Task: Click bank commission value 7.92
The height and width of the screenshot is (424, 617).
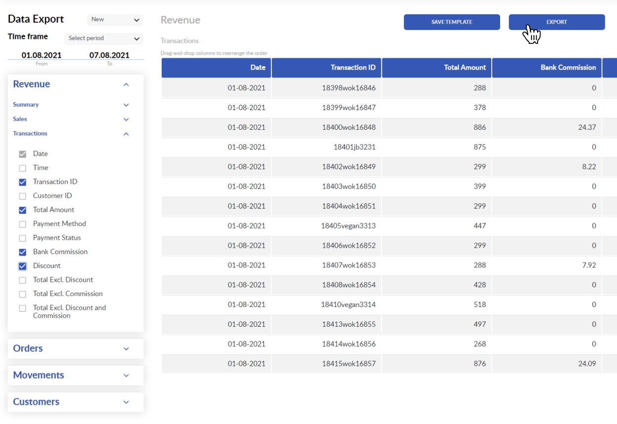Action: [589, 265]
